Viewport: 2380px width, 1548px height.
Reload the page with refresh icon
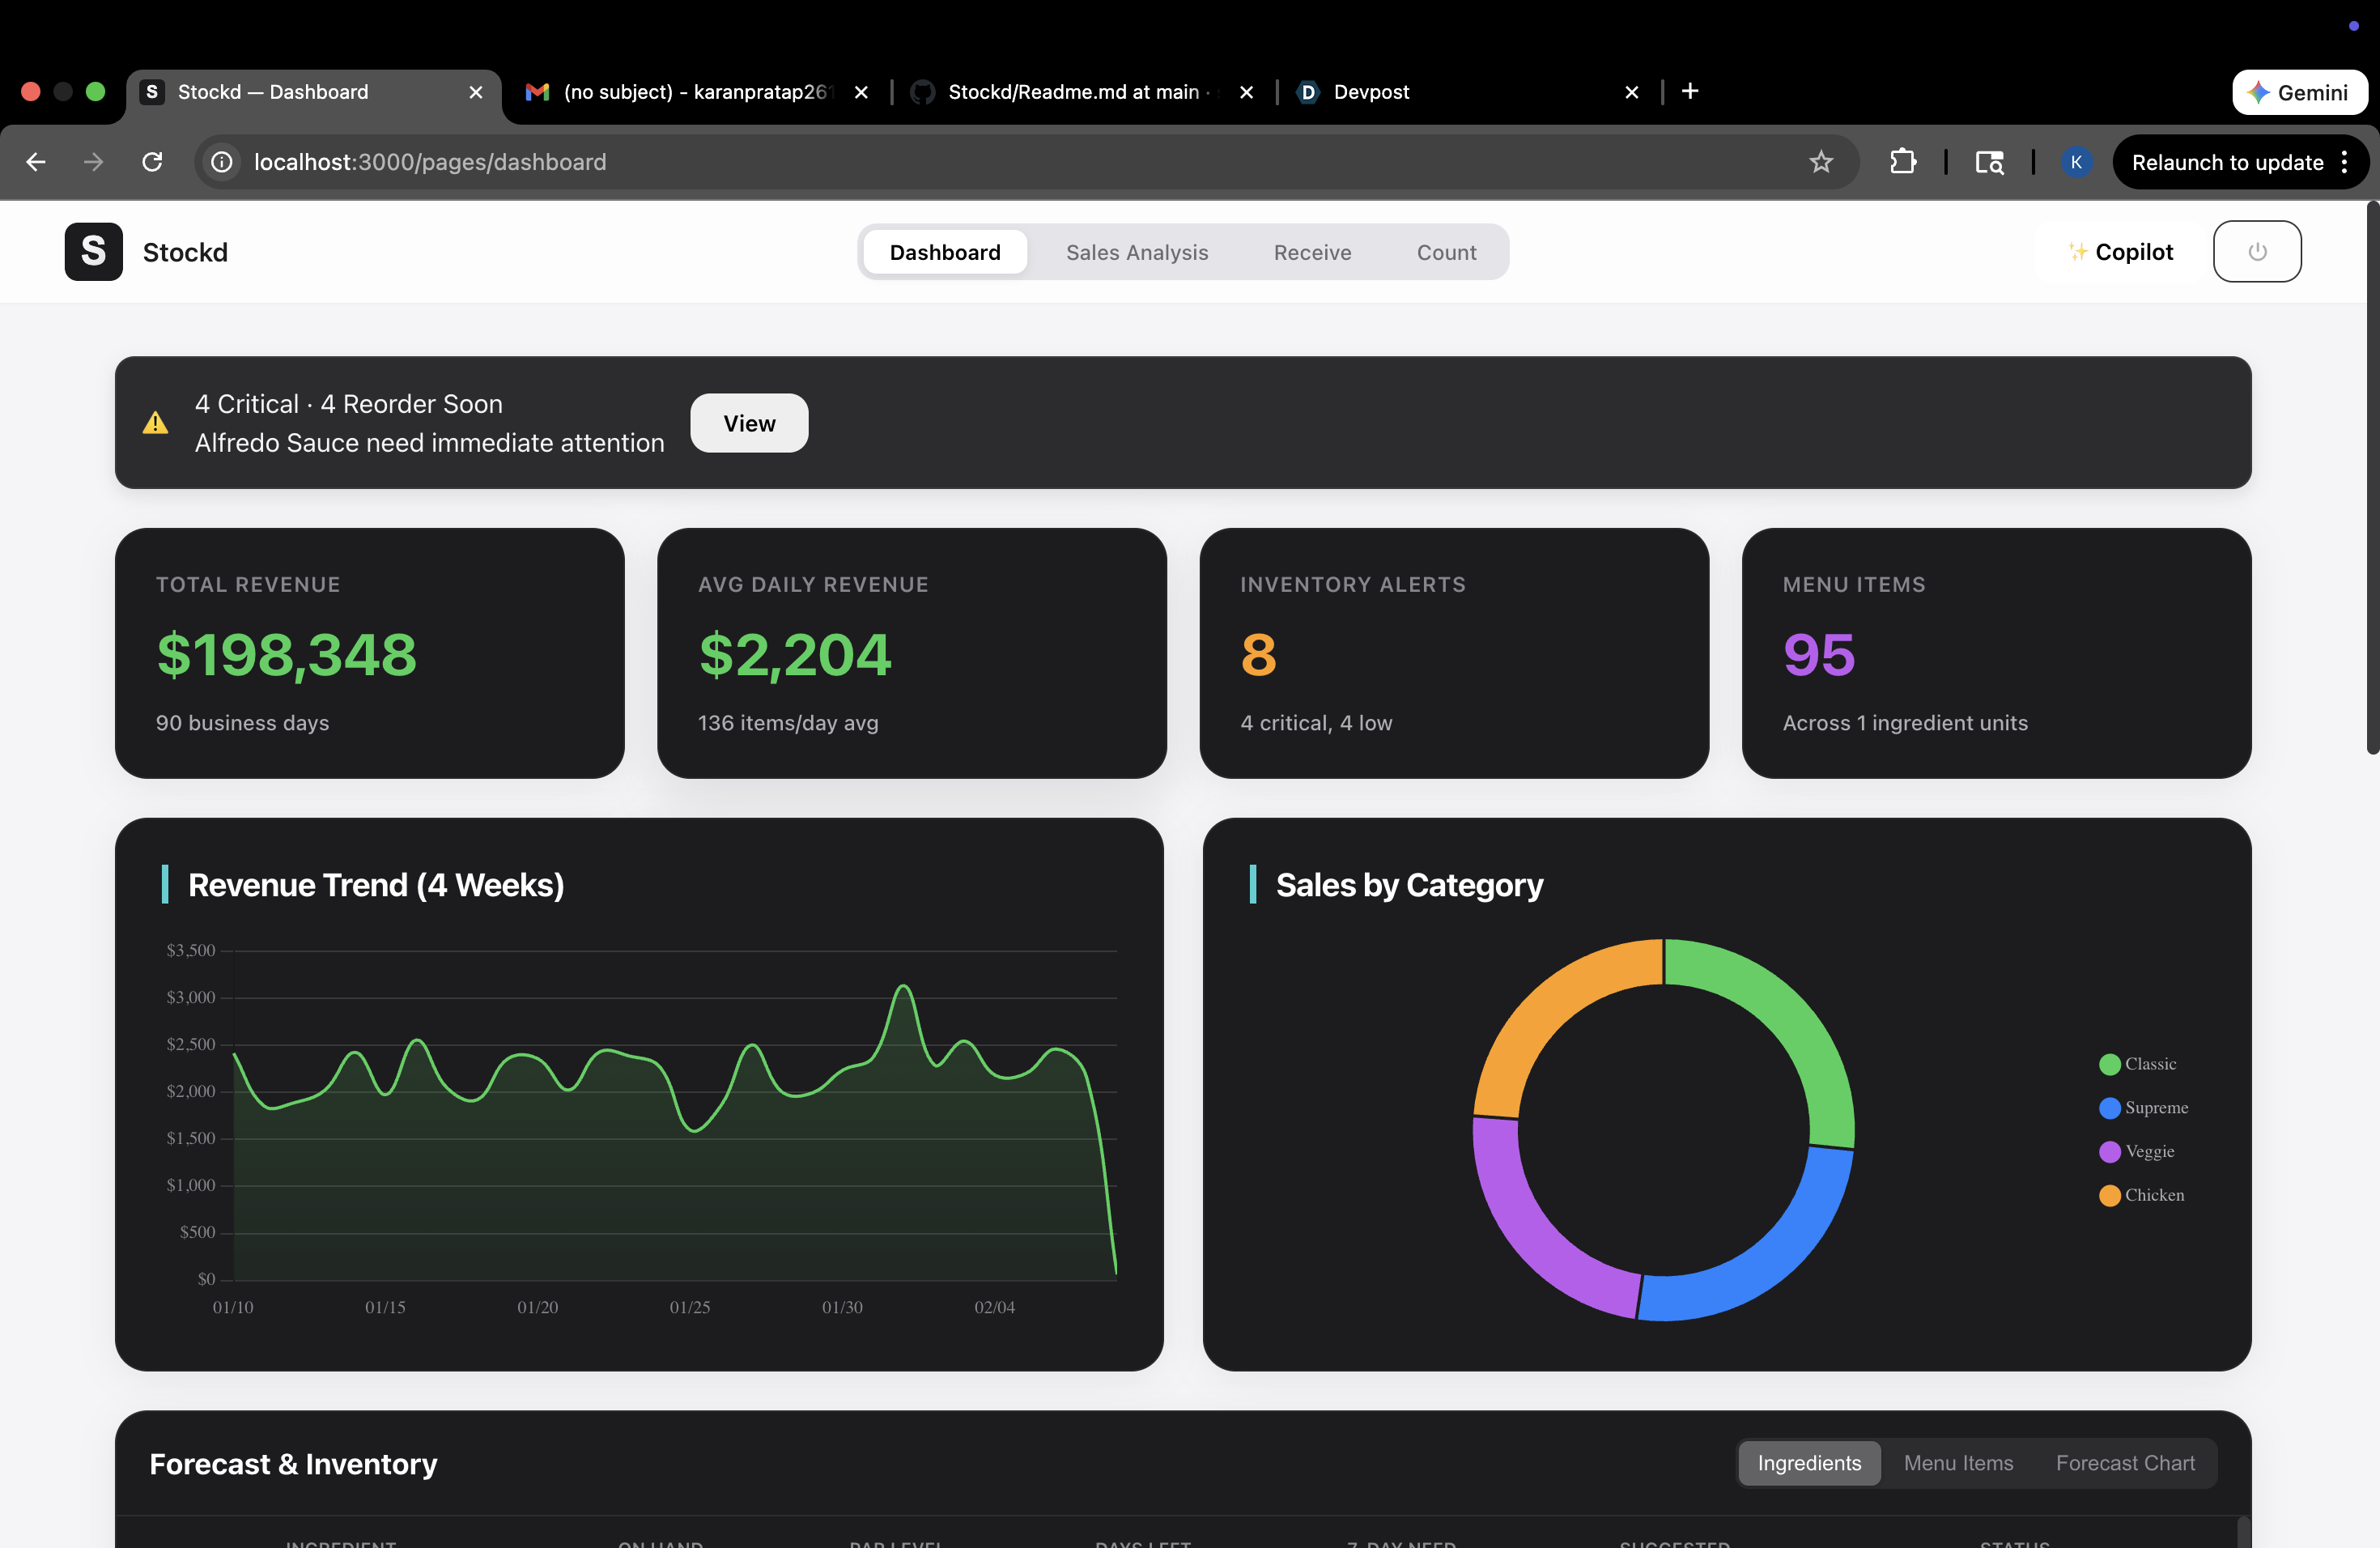[x=152, y=162]
